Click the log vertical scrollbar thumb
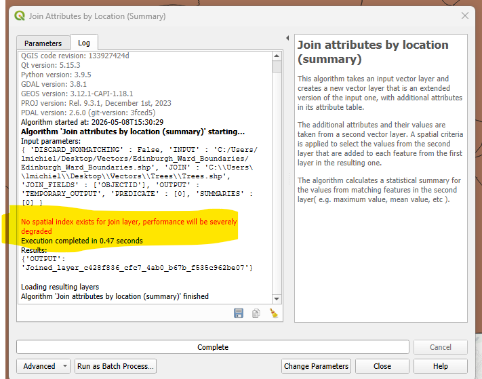Screen dimensions: 482x379 point(277,66)
